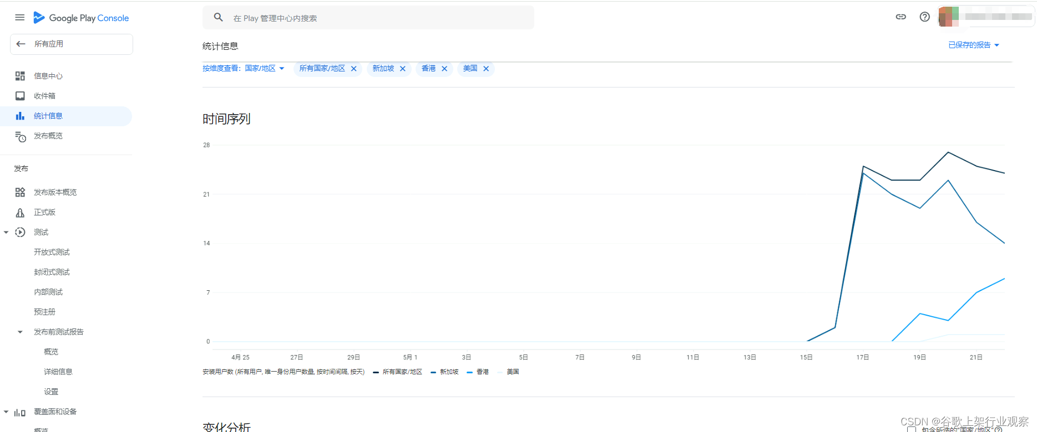Click the account avatar at top right
The image size is (1037, 432).
click(x=949, y=17)
